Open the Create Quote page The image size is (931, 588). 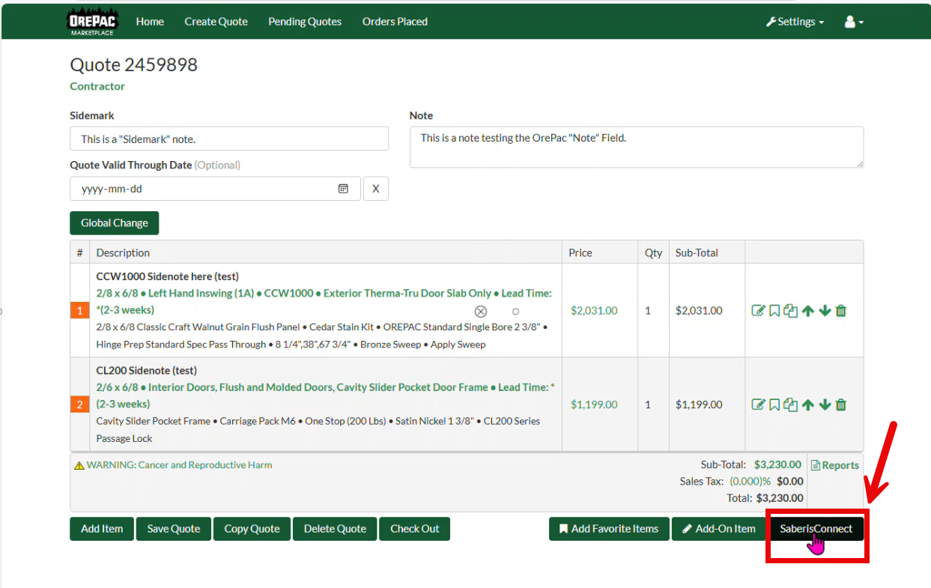point(216,22)
